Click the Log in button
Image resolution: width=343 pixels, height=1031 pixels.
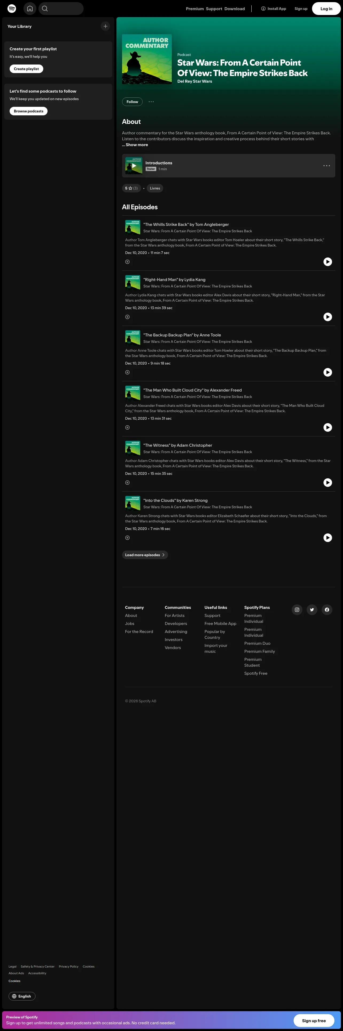[x=326, y=8]
